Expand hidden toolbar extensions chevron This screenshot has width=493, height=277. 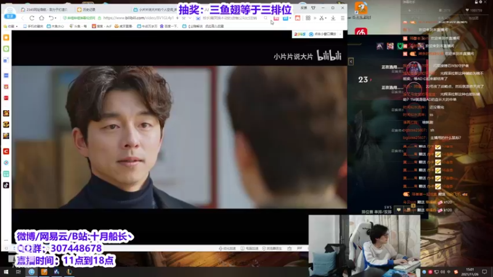pos(315,18)
